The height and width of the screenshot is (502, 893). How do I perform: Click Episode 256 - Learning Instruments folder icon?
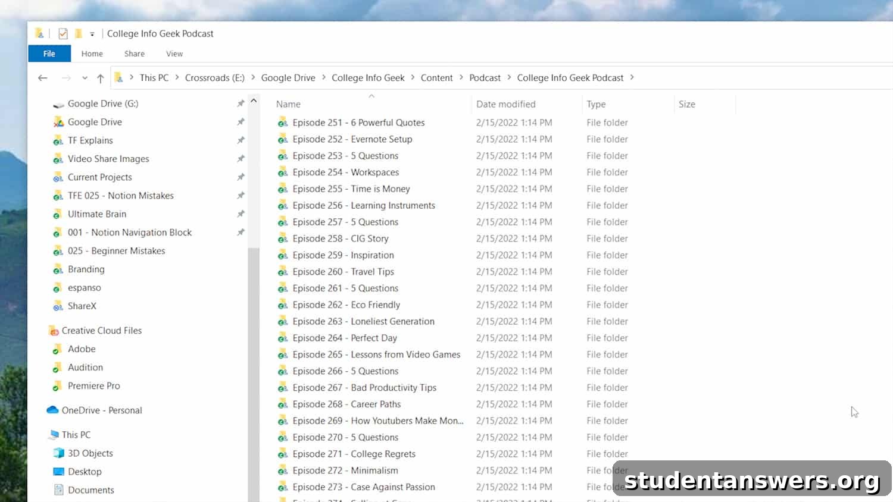(283, 206)
